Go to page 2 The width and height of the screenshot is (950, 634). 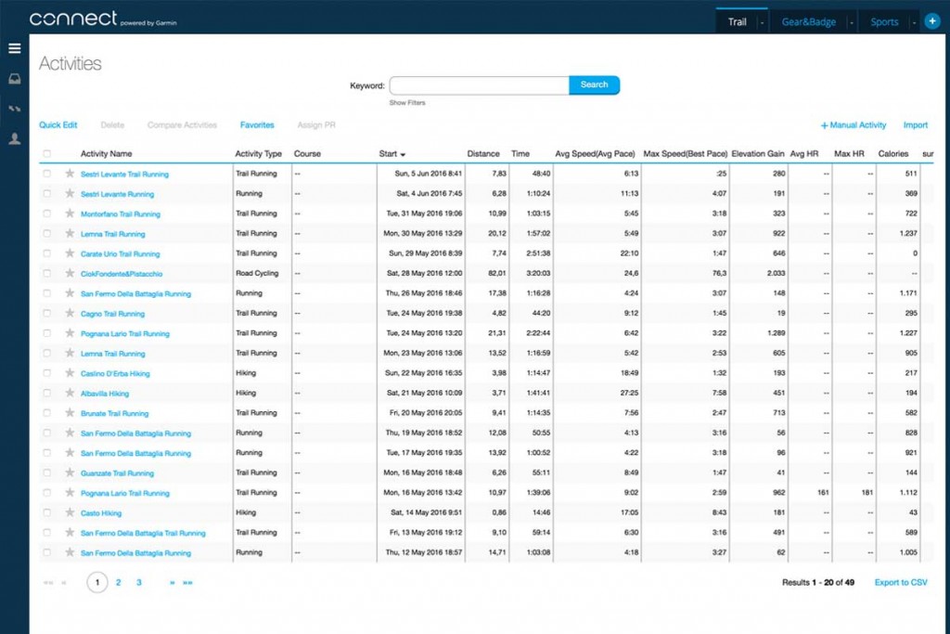pyautogui.click(x=118, y=582)
